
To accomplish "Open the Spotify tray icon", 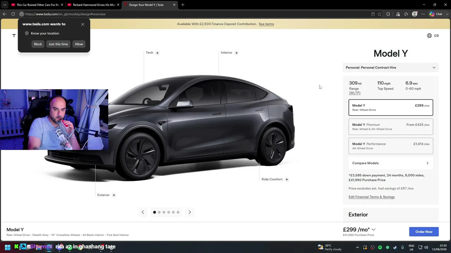I will point(380,247).
